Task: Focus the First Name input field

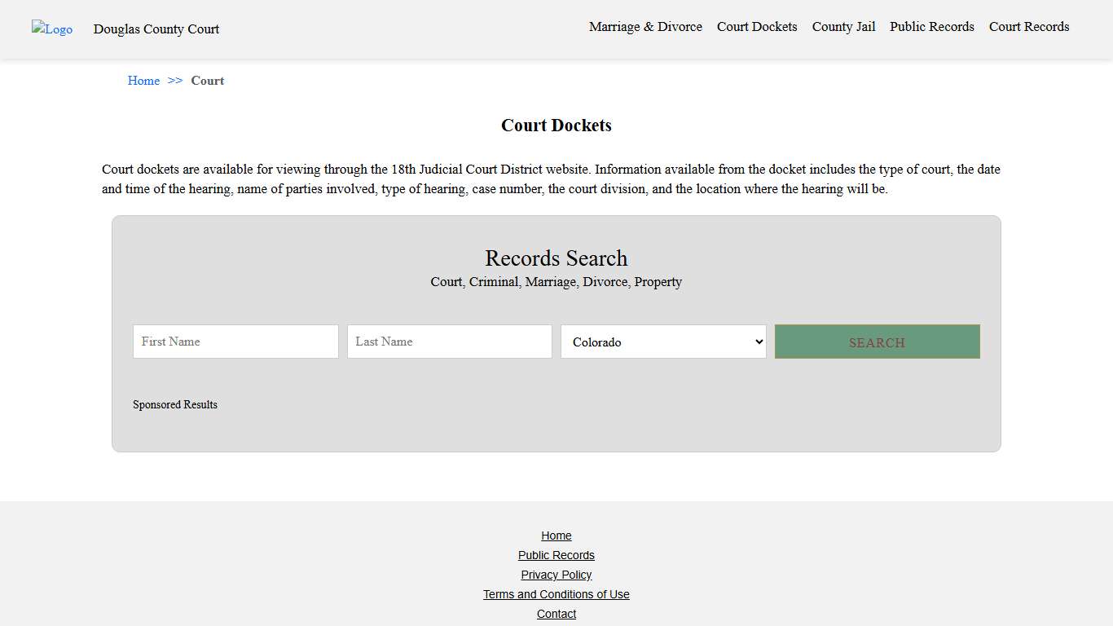Action: click(235, 342)
